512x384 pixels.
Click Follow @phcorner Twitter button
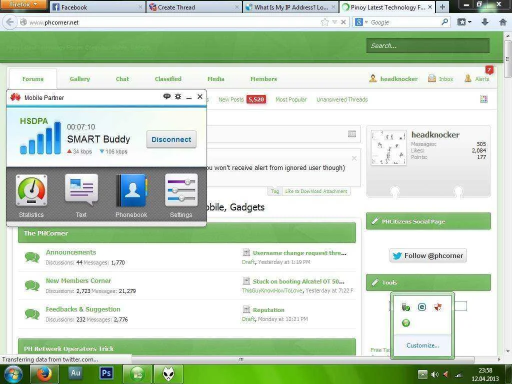(x=428, y=255)
